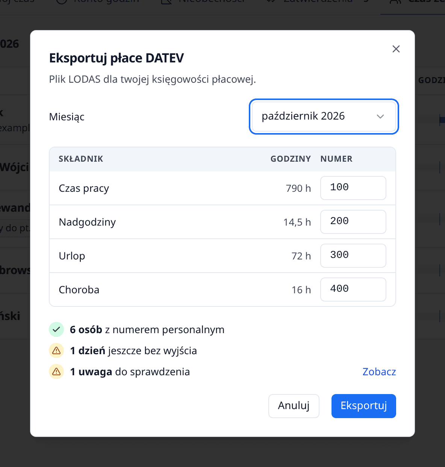445x467 pixels.
Task: Click the Anuluj button
Action: click(x=294, y=406)
